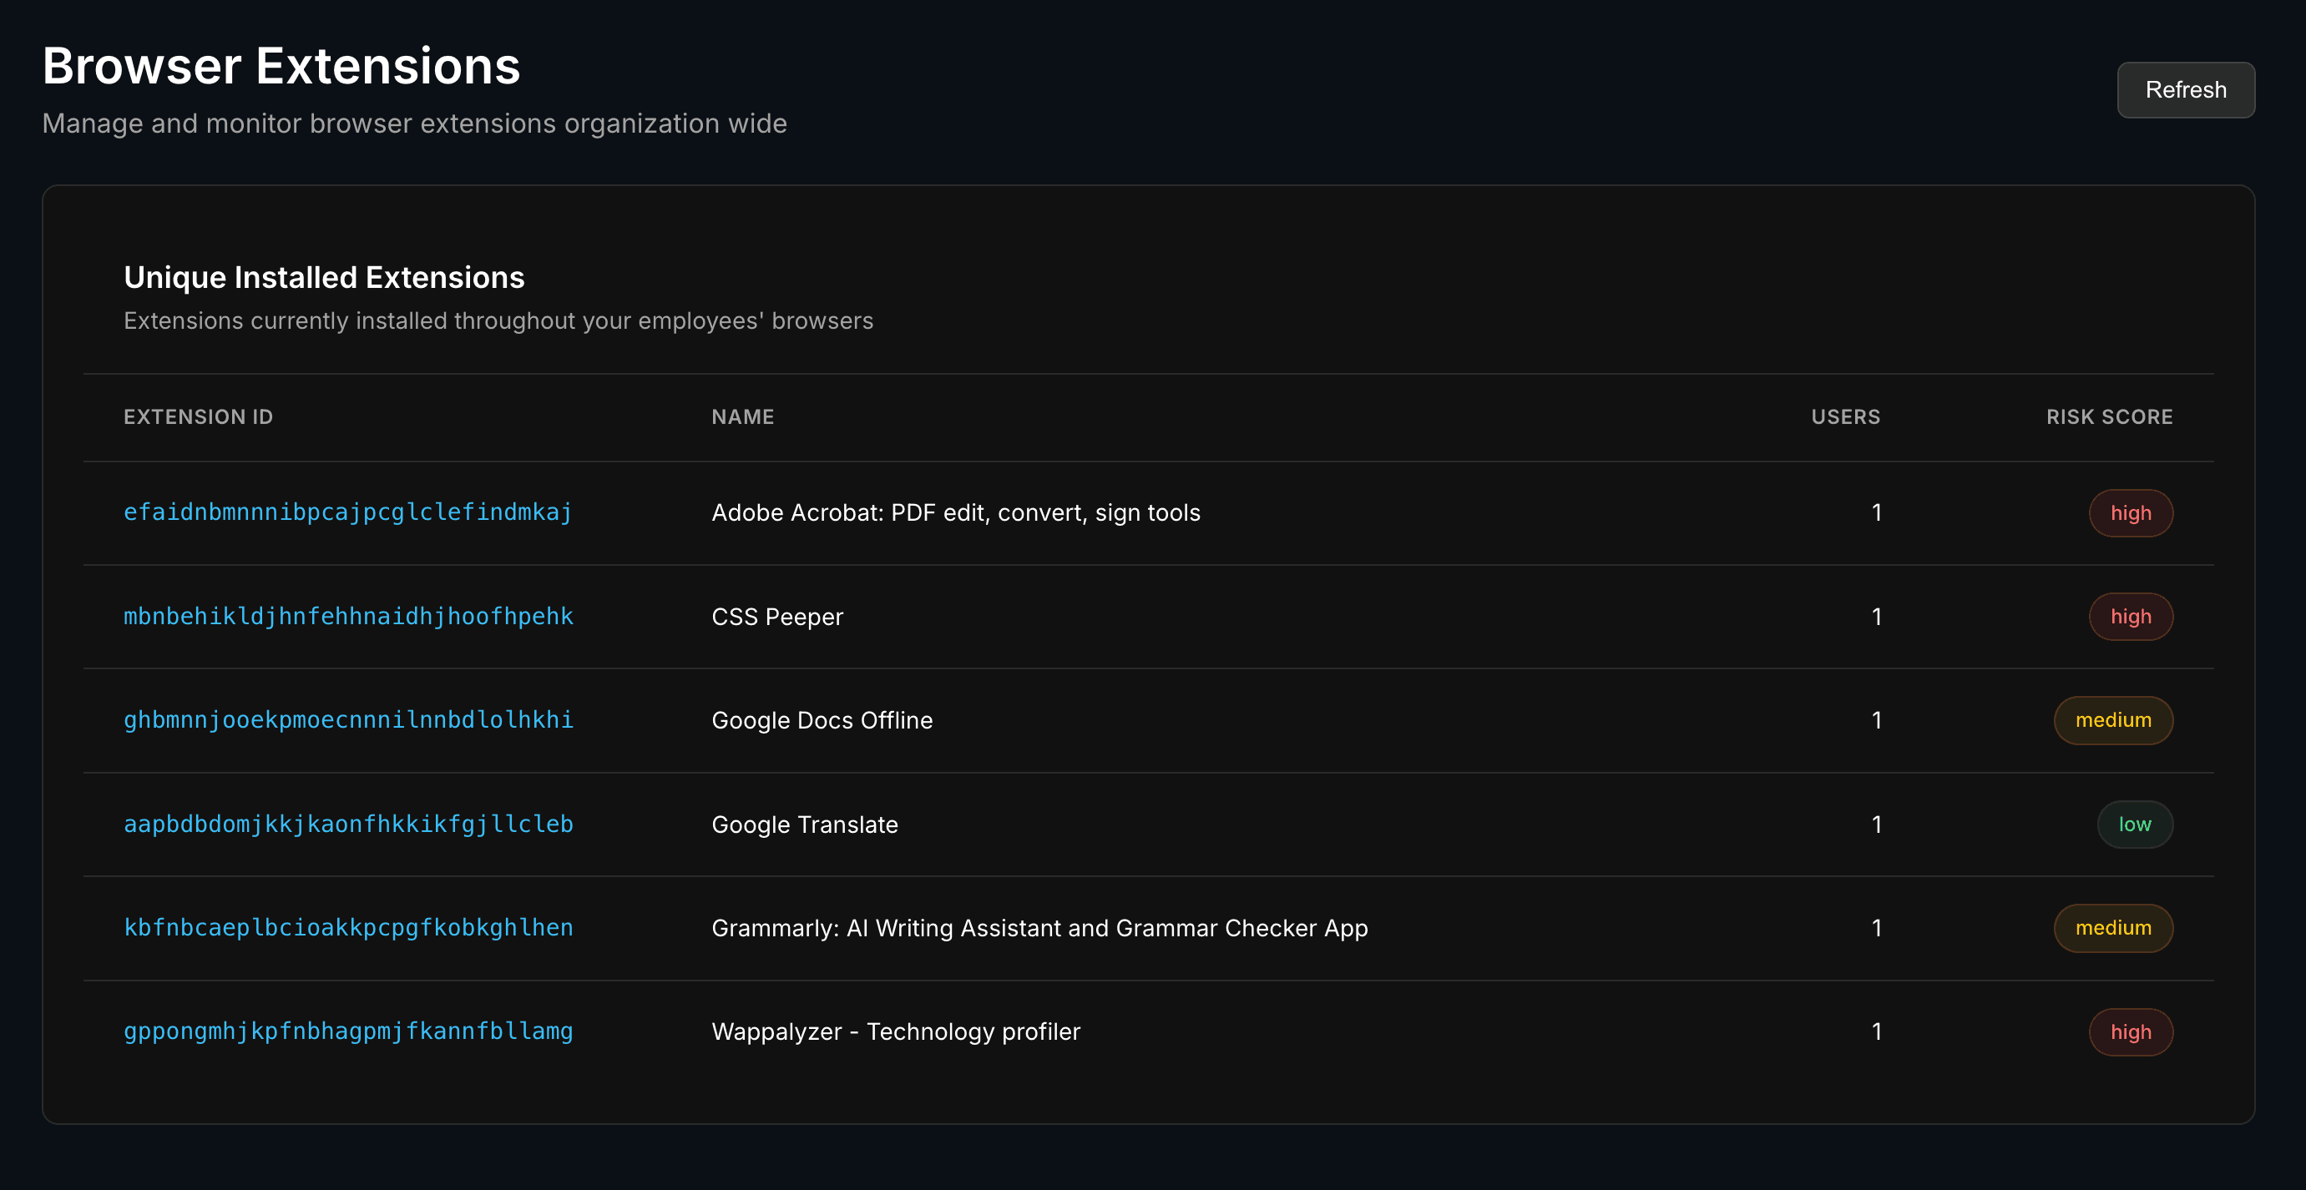
Task: Click the high risk badge for Wappalyzer
Action: pyautogui.click(x=2131, y=1031)
